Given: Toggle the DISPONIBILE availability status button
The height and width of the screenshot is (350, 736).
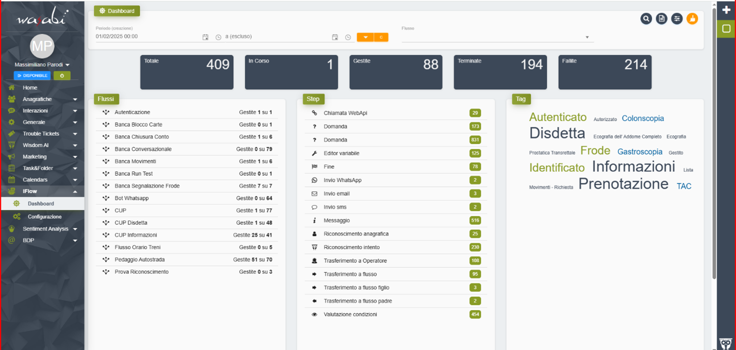Looking at the screenshot, I should (x=32, y=75).
